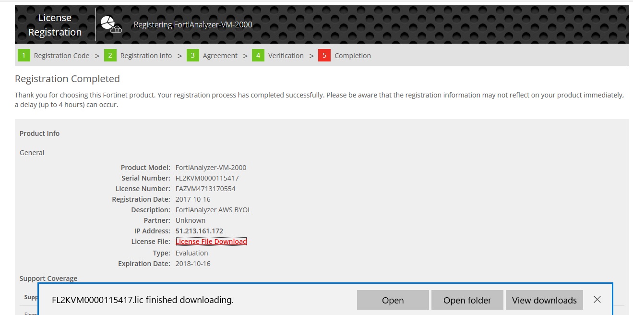The image size is (633, 315).
Task: Select step 1 Registration Code
Action: [x=54, y=56]
